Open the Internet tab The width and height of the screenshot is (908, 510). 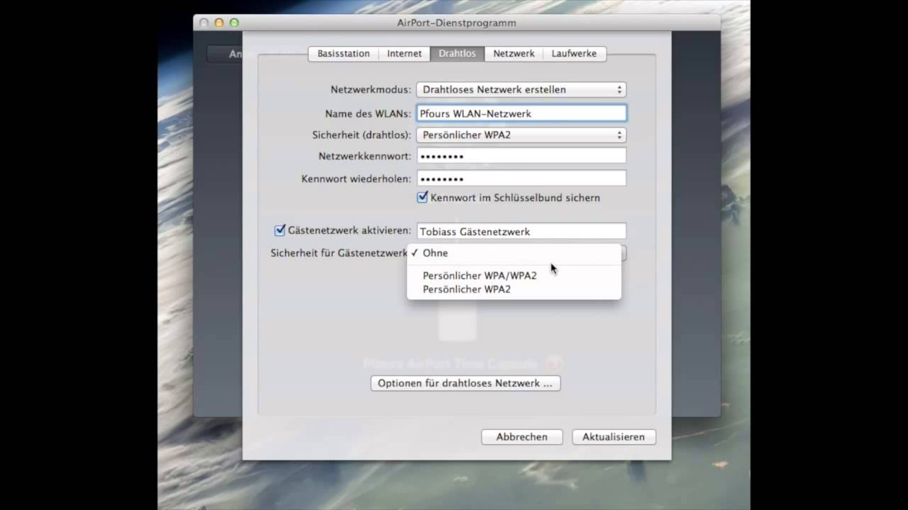(x=404, y=54)
